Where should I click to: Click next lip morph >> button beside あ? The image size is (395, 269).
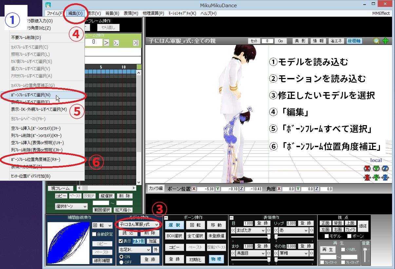[311, 230]
